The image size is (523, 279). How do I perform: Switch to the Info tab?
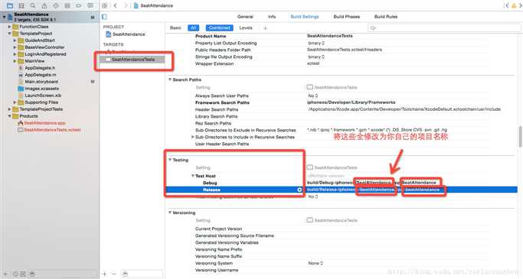click(272, 17)
